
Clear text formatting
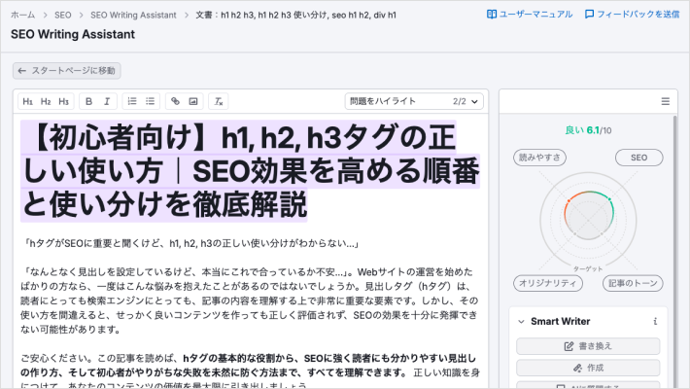[219, 101]
